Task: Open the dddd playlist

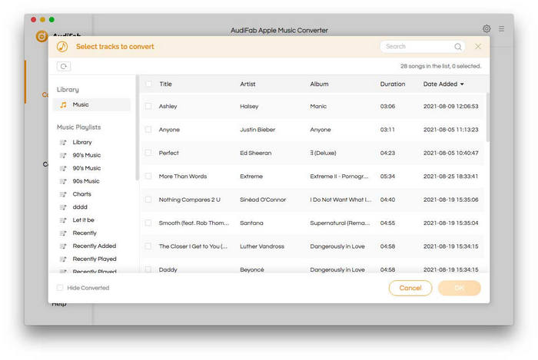Action: tap(80, 207)
